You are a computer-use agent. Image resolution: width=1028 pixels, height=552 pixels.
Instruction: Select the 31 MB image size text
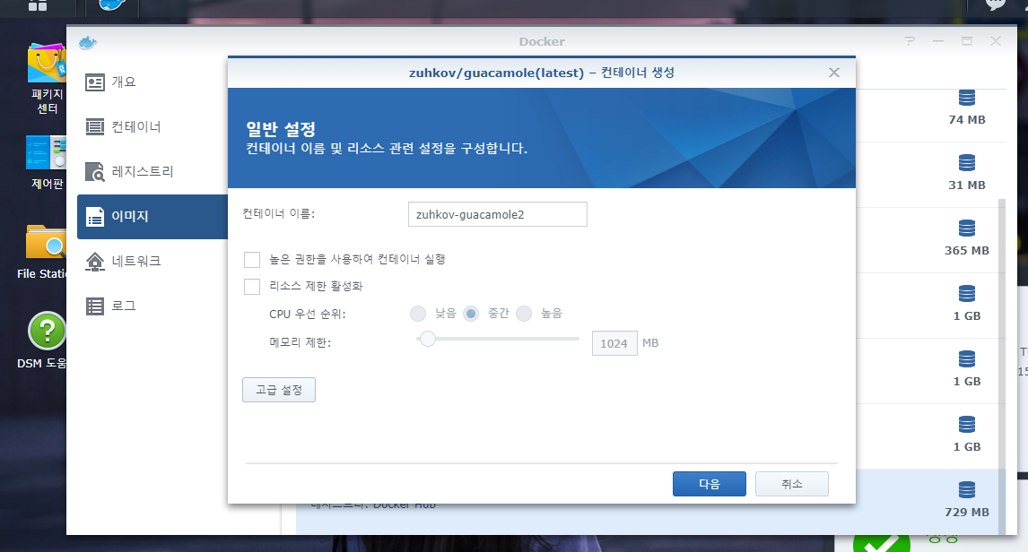point(967,185)
